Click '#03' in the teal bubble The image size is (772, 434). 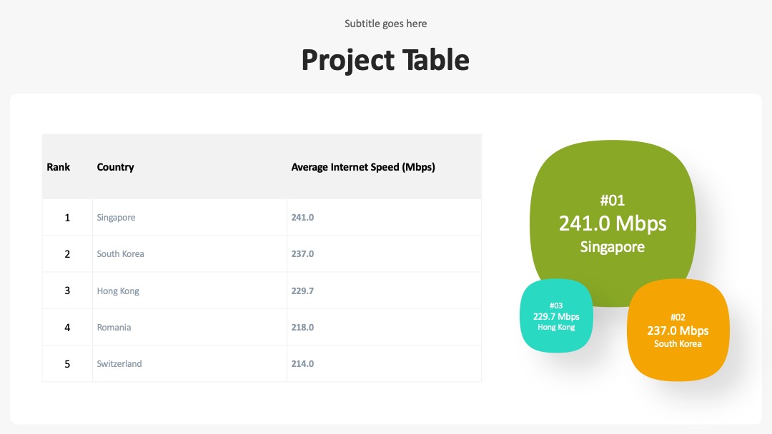tap(556, 306)
